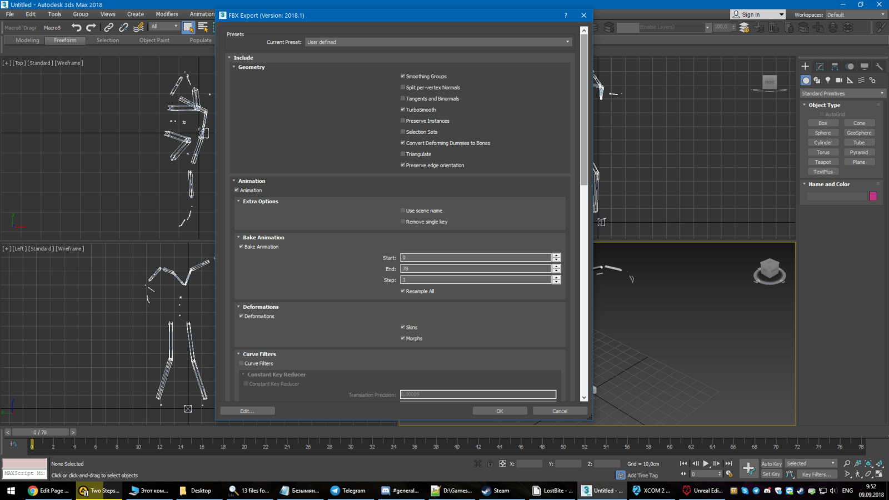This screenshot has width=889, height=500.
Task: Open the Hierarchy command panel tab
Action: (835, 66)
